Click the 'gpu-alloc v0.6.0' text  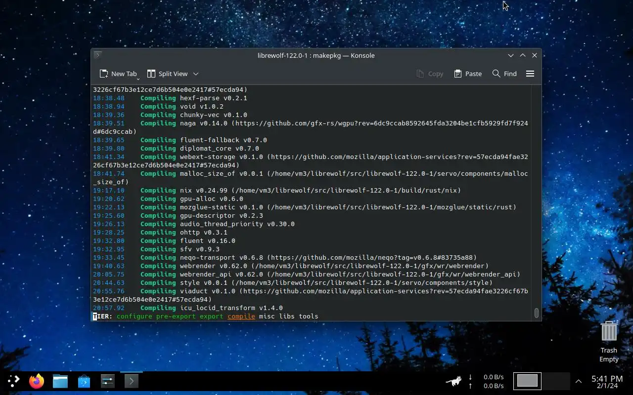[x=212, y=199]
